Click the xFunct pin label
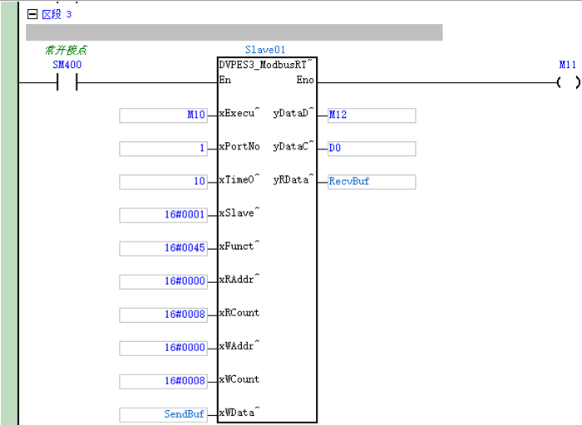The width and height of the screenshot is (582, 425). point(239,246)
